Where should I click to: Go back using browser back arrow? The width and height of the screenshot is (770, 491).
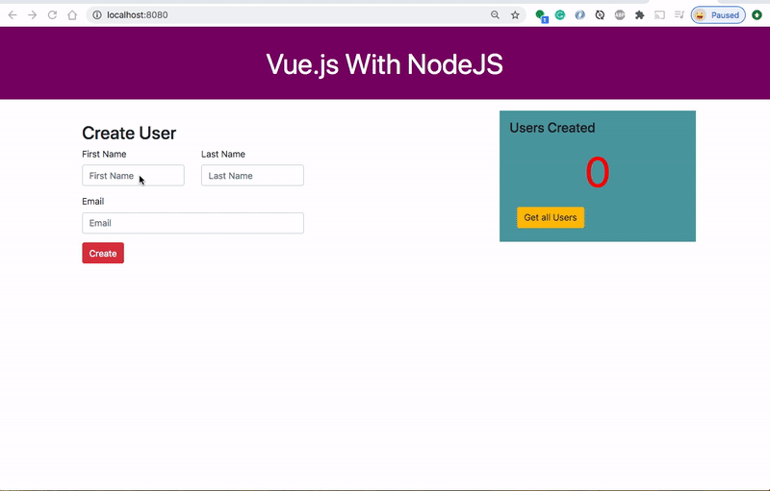(x=13, y=15)
